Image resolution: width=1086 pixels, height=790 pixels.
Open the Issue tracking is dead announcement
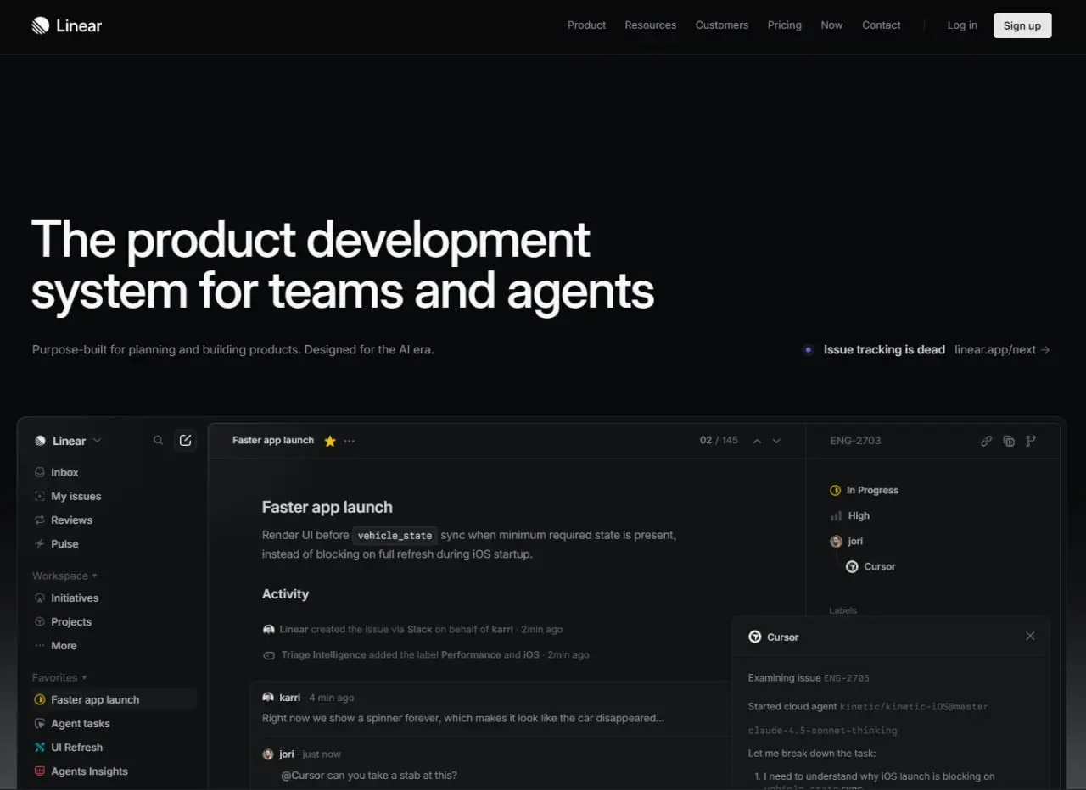pos(884,349)
